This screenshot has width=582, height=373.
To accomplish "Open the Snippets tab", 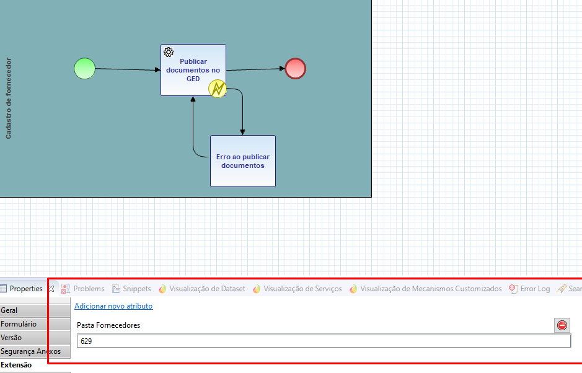I will [x=131, y=289].
